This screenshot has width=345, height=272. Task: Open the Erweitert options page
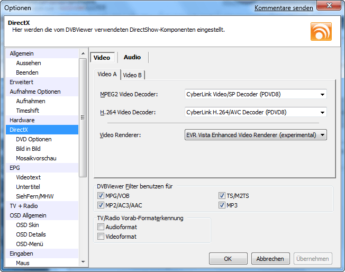tap(42, 82)
